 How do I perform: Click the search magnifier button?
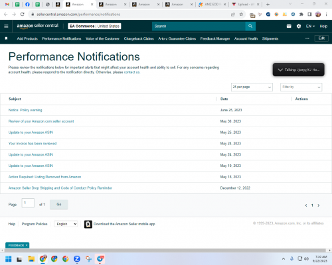point(250,26)
